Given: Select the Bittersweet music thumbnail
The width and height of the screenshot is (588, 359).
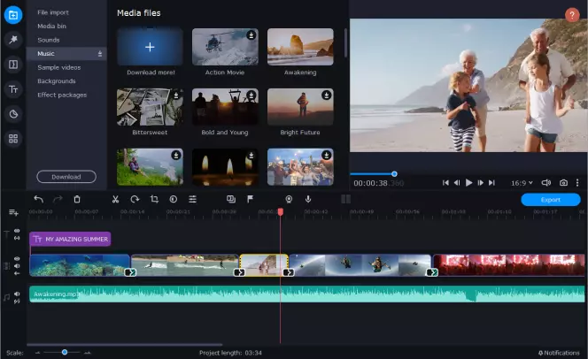Looking at the screenshot, I should [150, 107].
